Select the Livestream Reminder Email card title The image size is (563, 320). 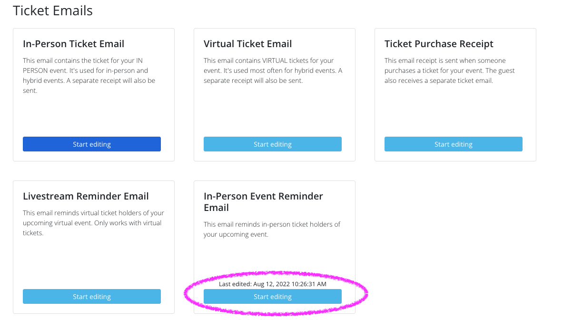[86, 196]
